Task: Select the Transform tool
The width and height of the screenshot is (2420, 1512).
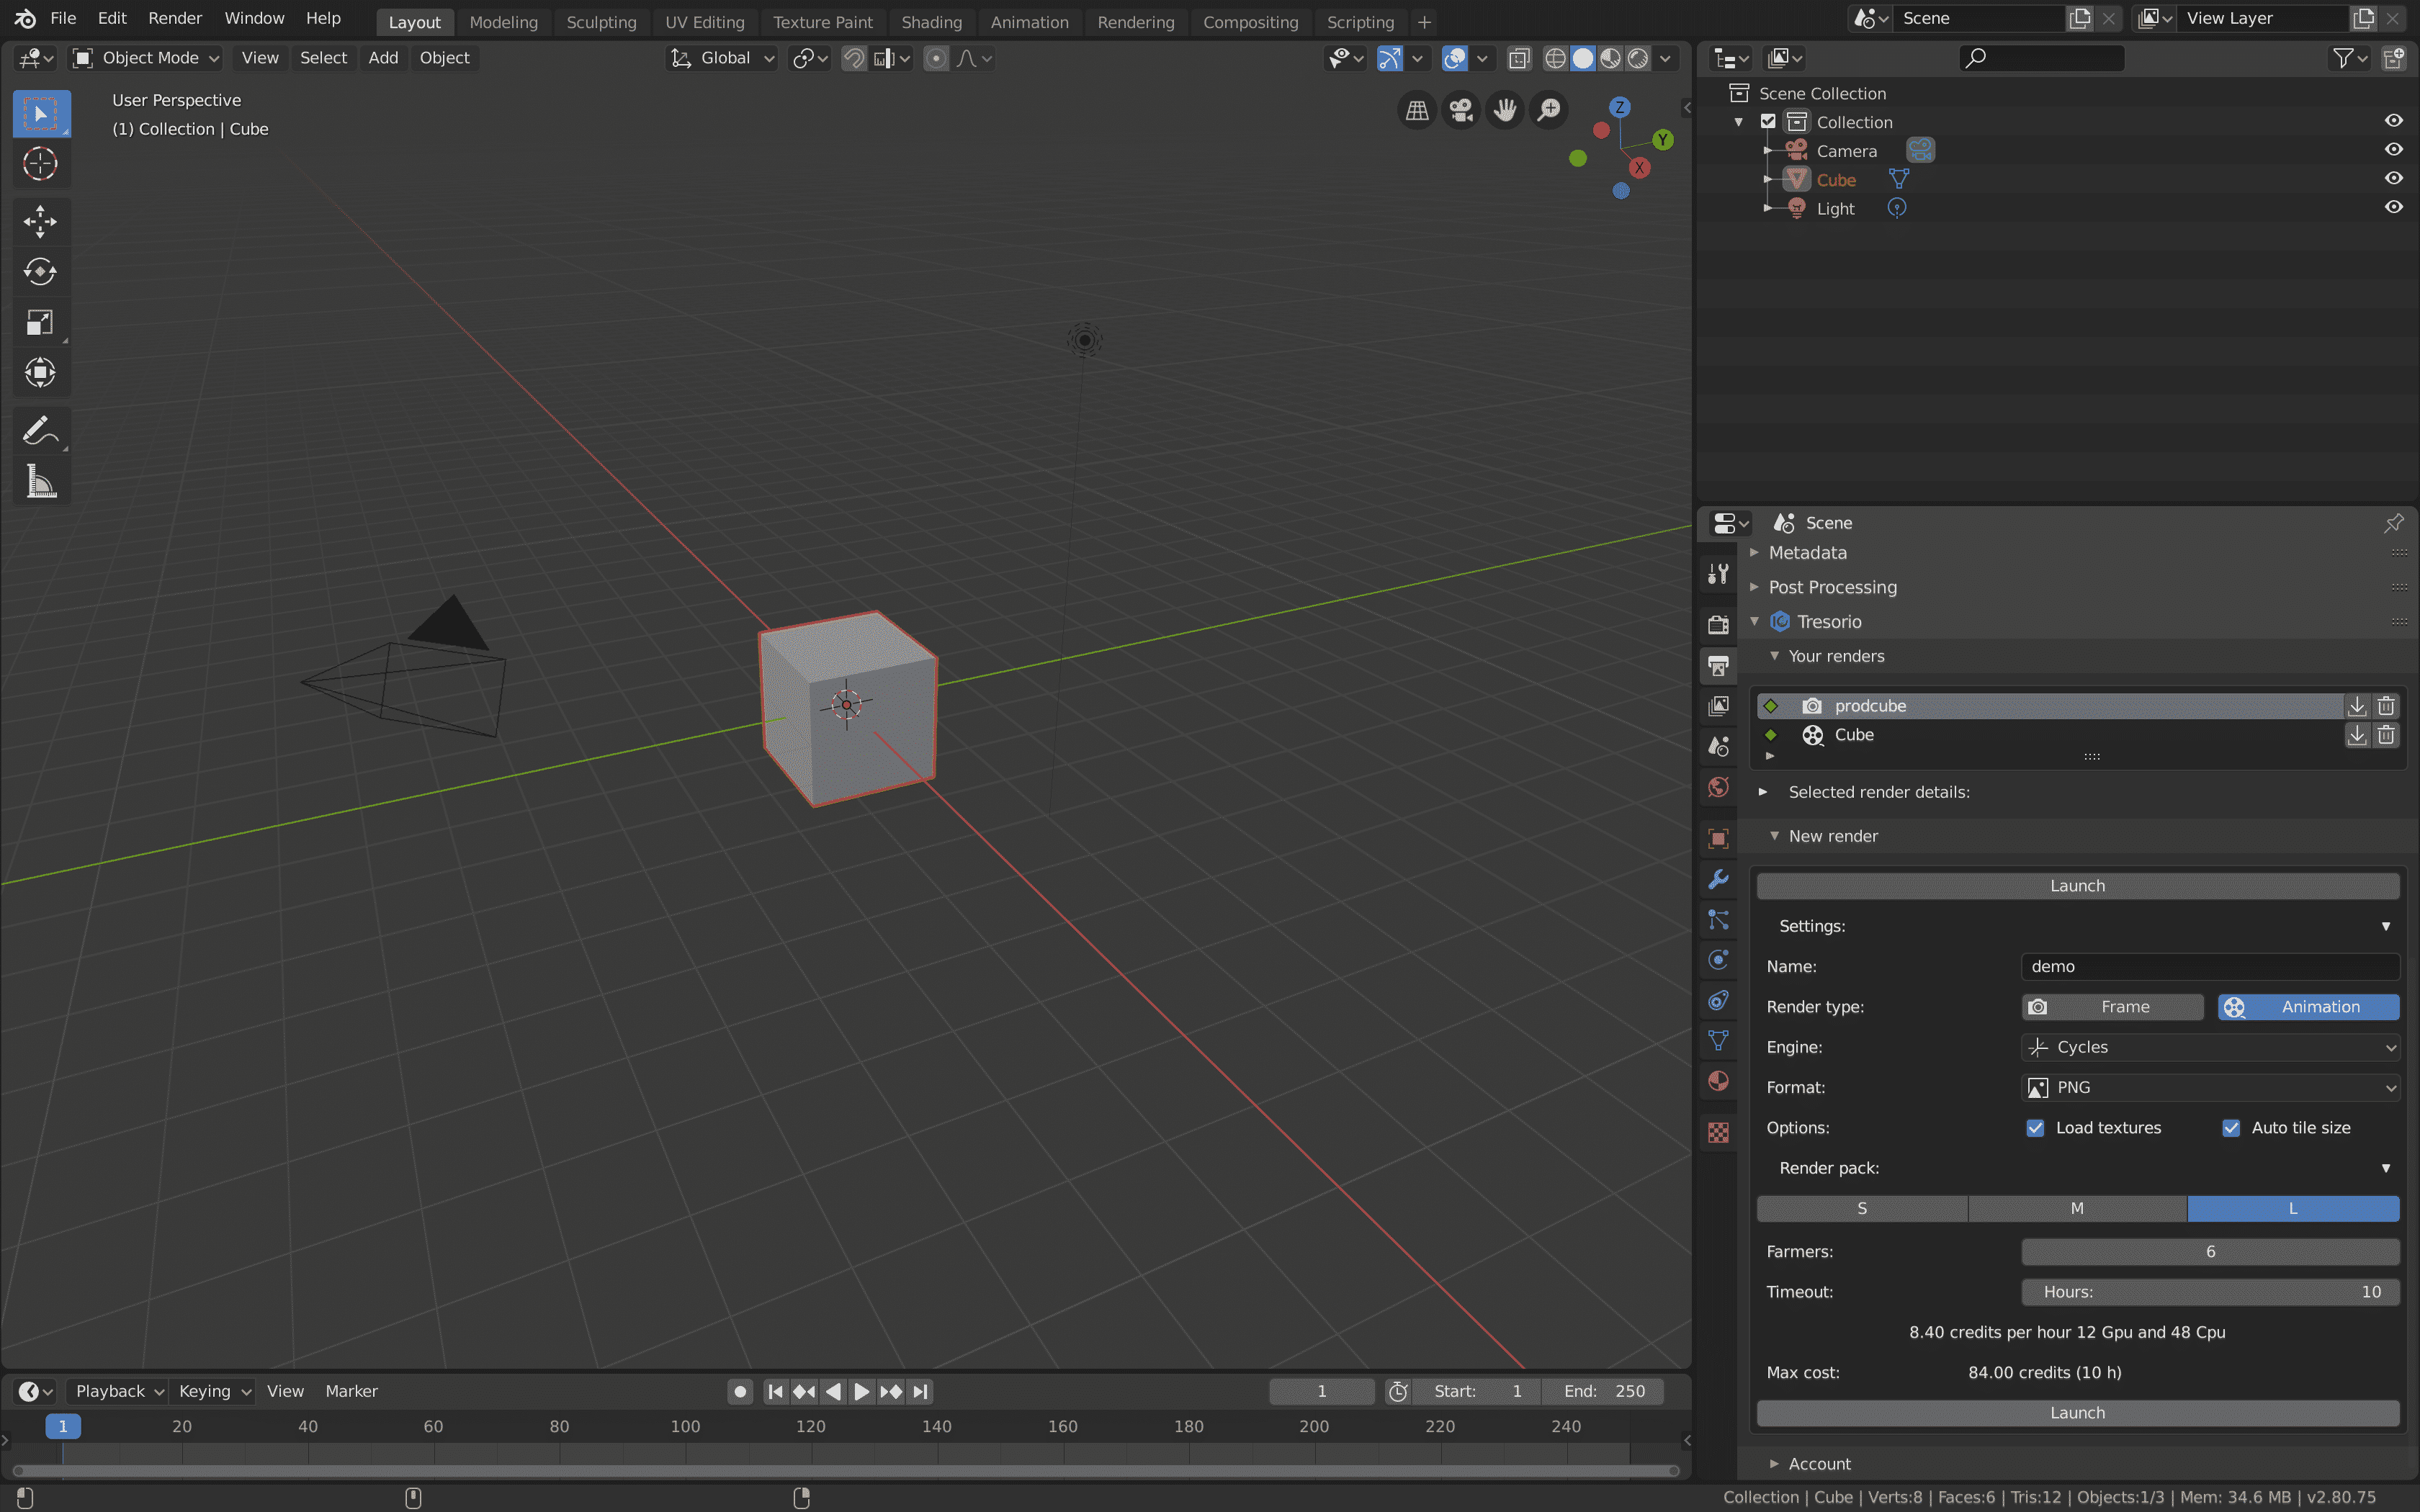Action: (41, 373)
